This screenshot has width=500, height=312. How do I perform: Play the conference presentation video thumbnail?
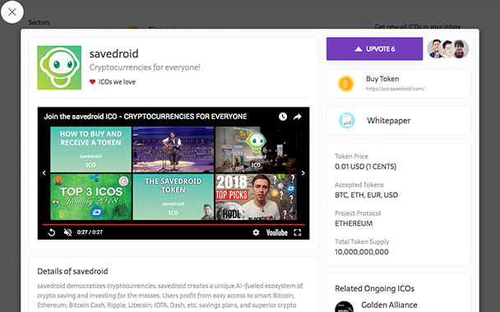[256, 149]
